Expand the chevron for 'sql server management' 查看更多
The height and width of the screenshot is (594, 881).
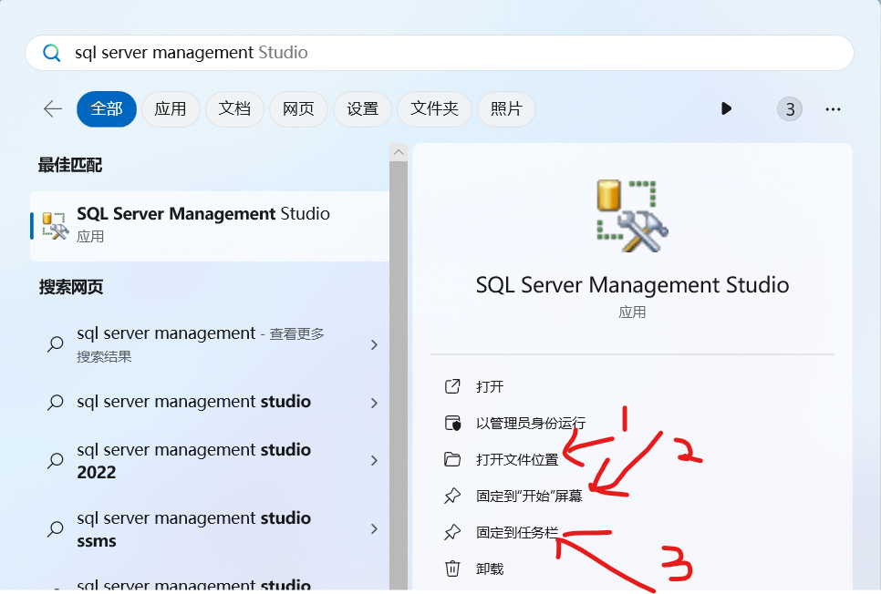coord(374,344)
